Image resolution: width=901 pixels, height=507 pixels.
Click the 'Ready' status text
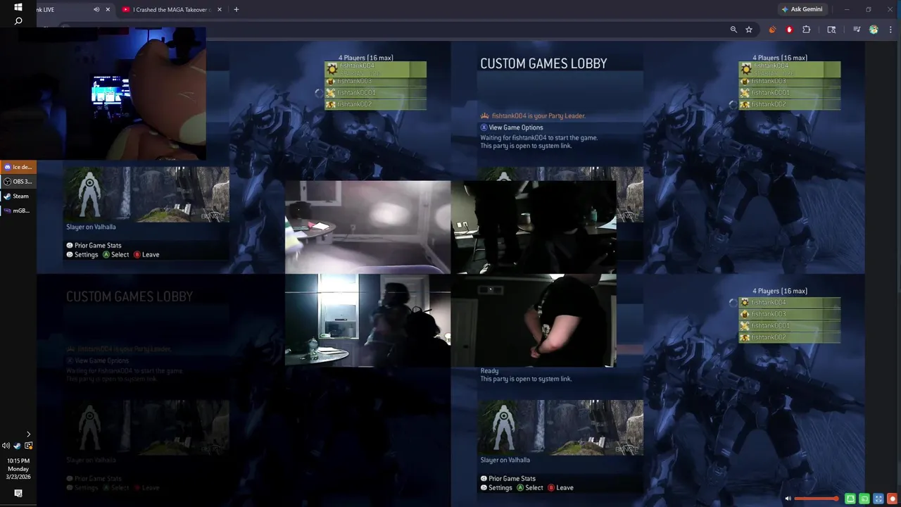coord(489,370)
